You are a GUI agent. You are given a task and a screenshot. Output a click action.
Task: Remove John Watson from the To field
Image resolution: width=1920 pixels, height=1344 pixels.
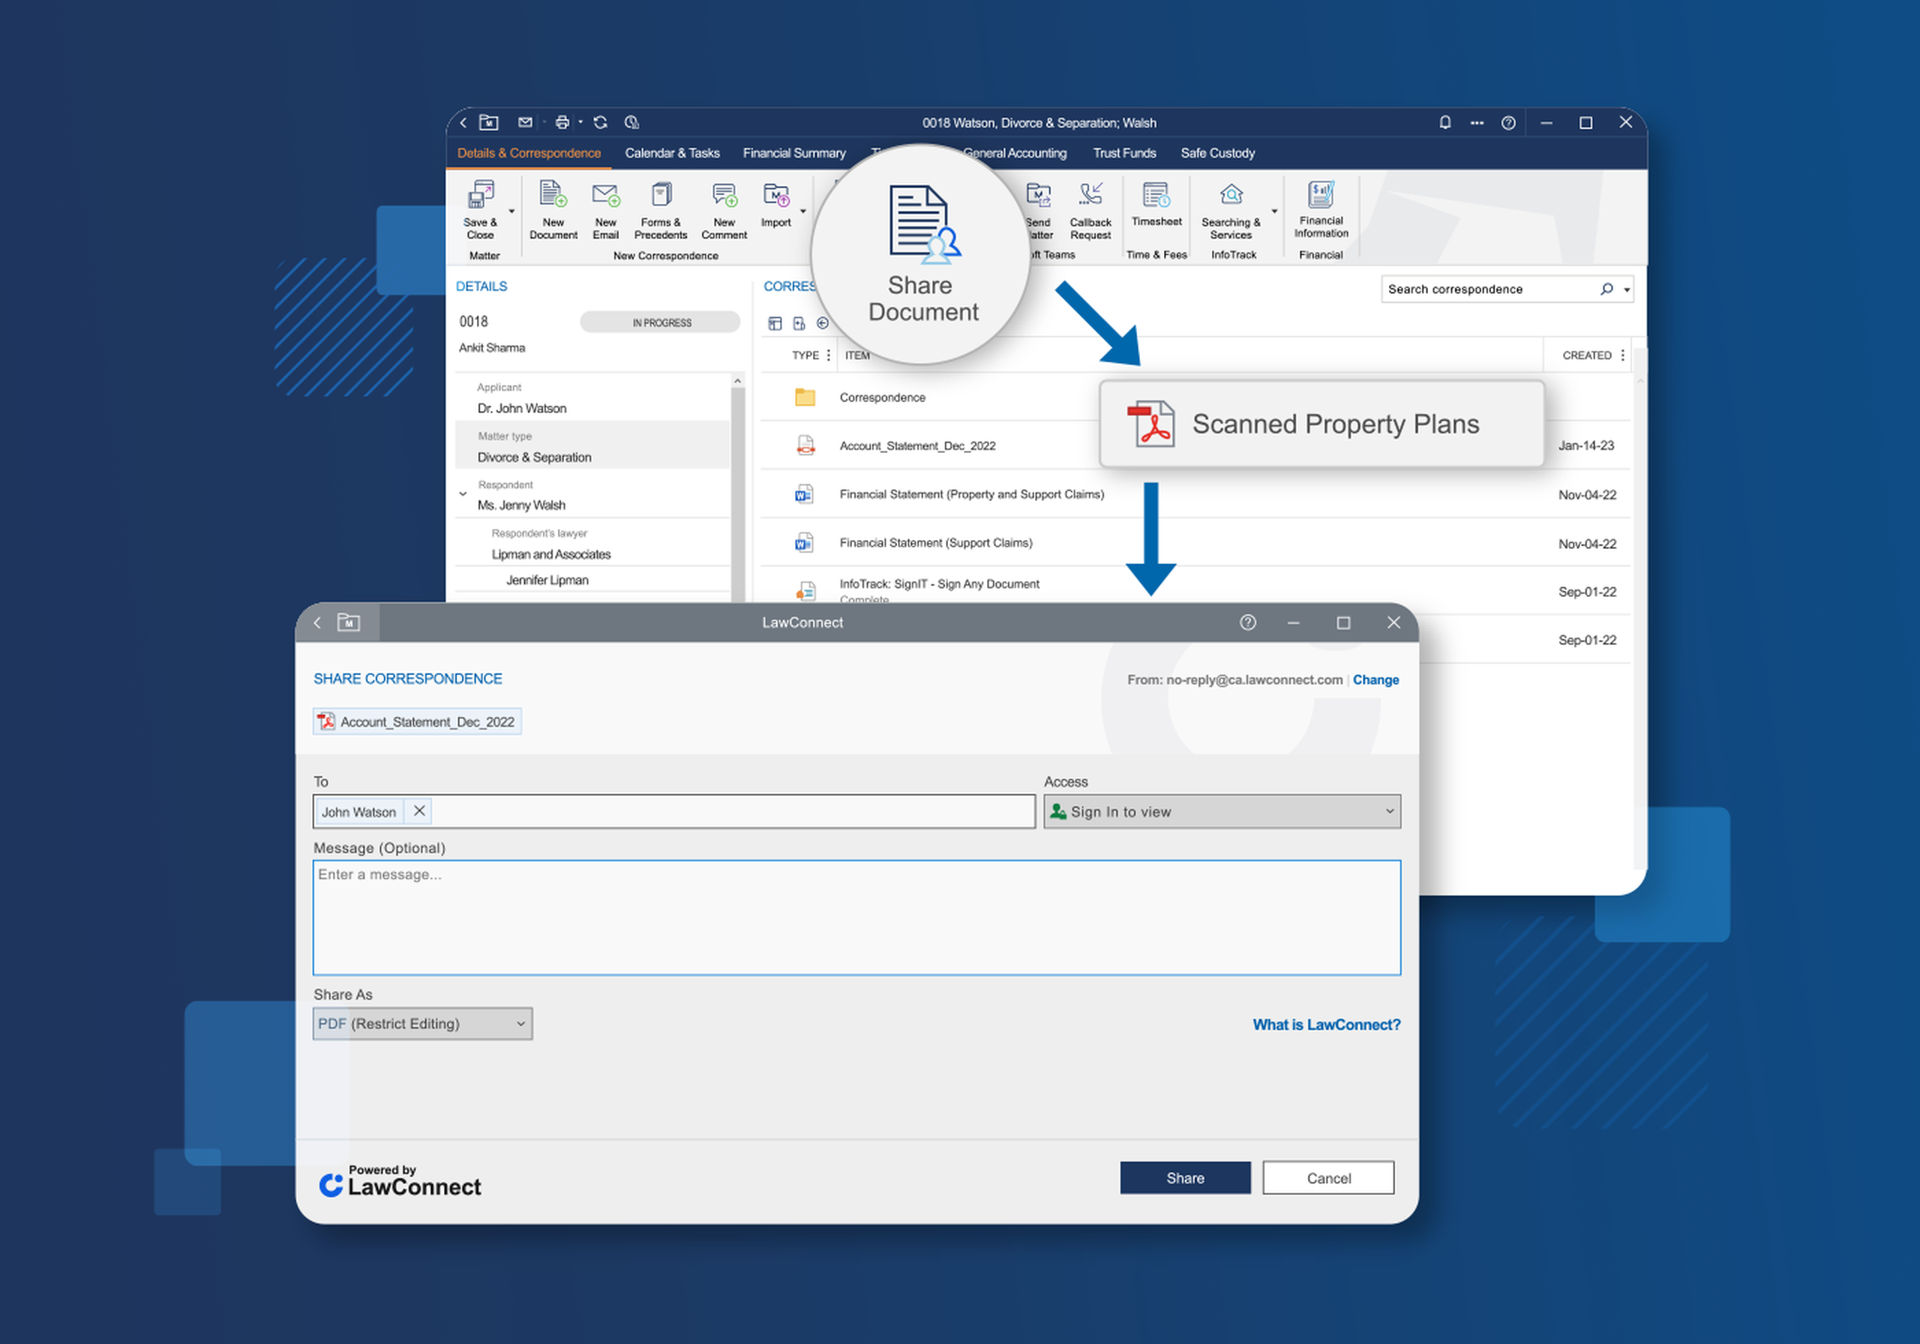tap(419, 811)
